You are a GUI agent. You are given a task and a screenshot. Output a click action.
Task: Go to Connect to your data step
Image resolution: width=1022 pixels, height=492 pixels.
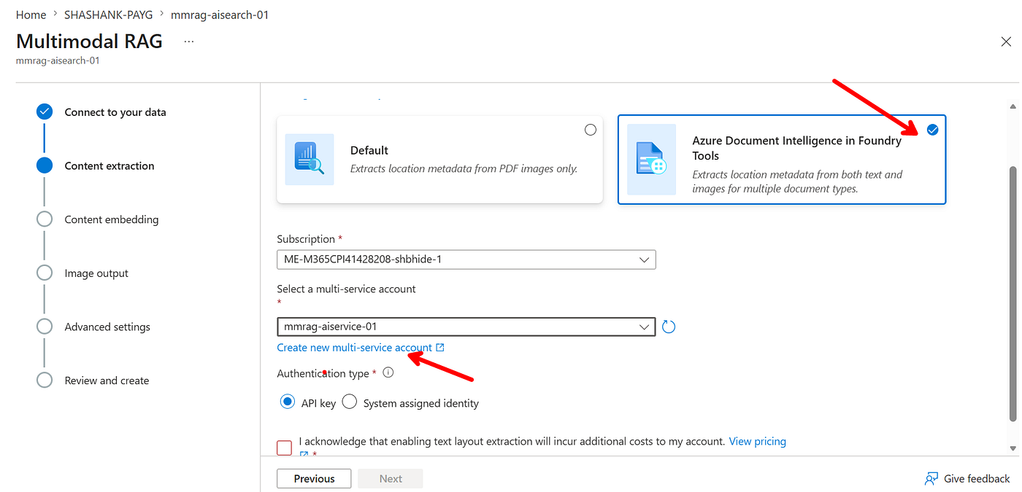click(115, 112)
